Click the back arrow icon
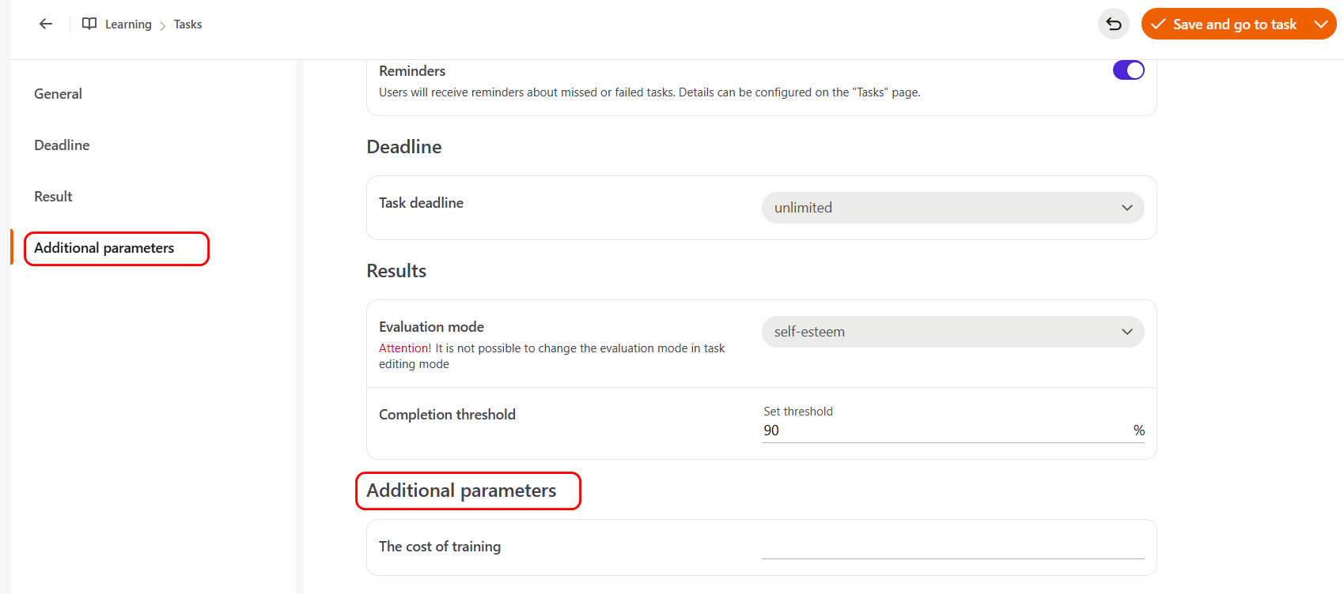1344x594 pixels. coord(46,24)
